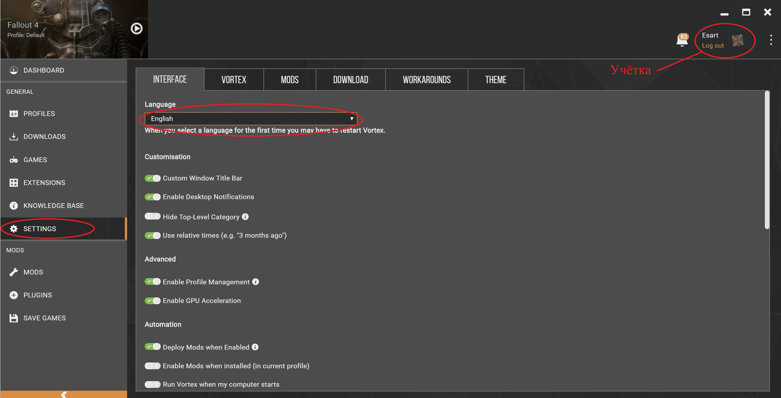This screenshot has width=781, height=398.
Task: Go to the Extensions page
Action: tap(44, 182)
